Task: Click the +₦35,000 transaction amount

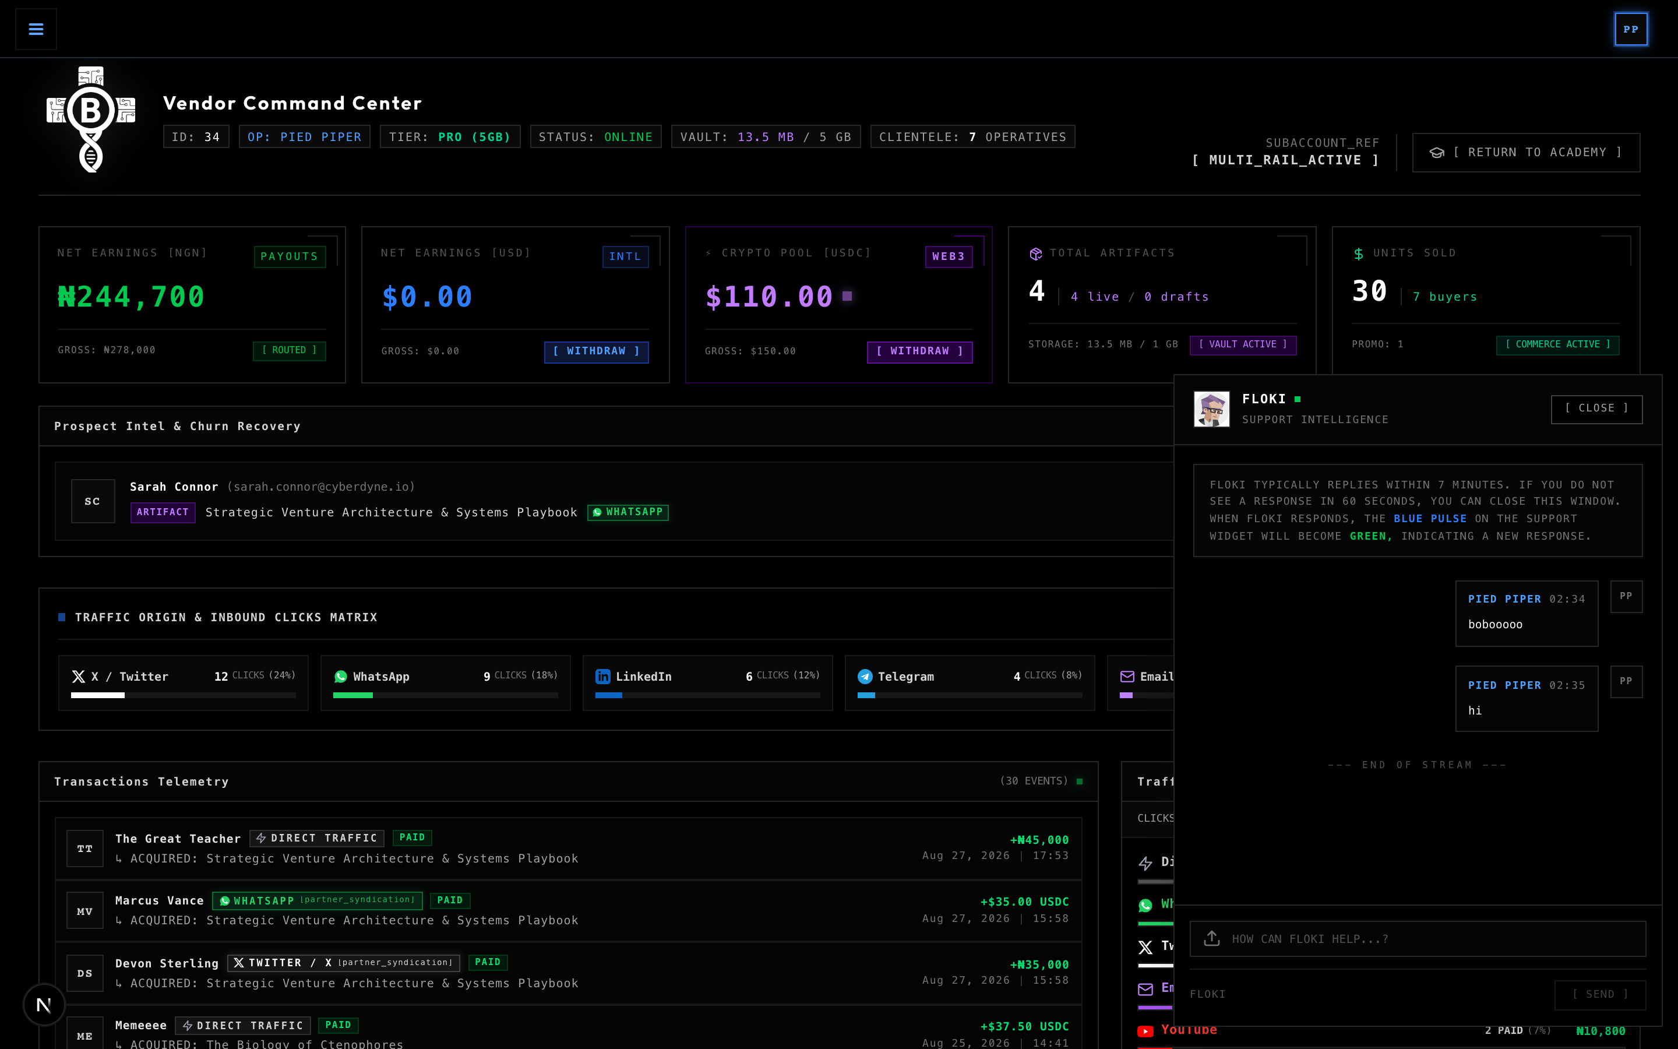Action: pos(1039,964)
